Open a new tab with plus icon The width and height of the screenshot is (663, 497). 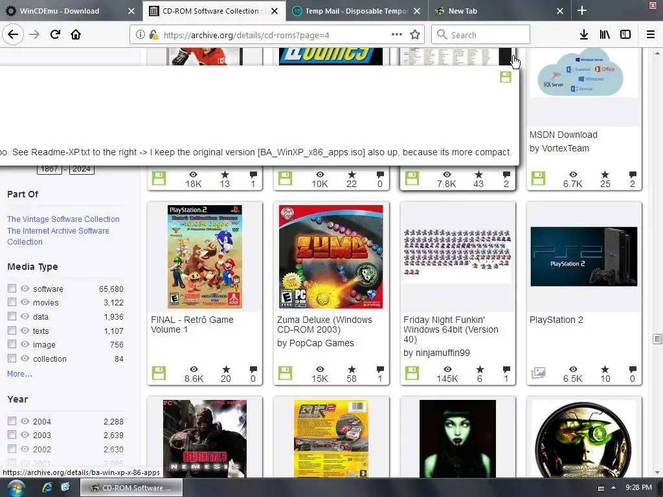(x=582, y=10)
